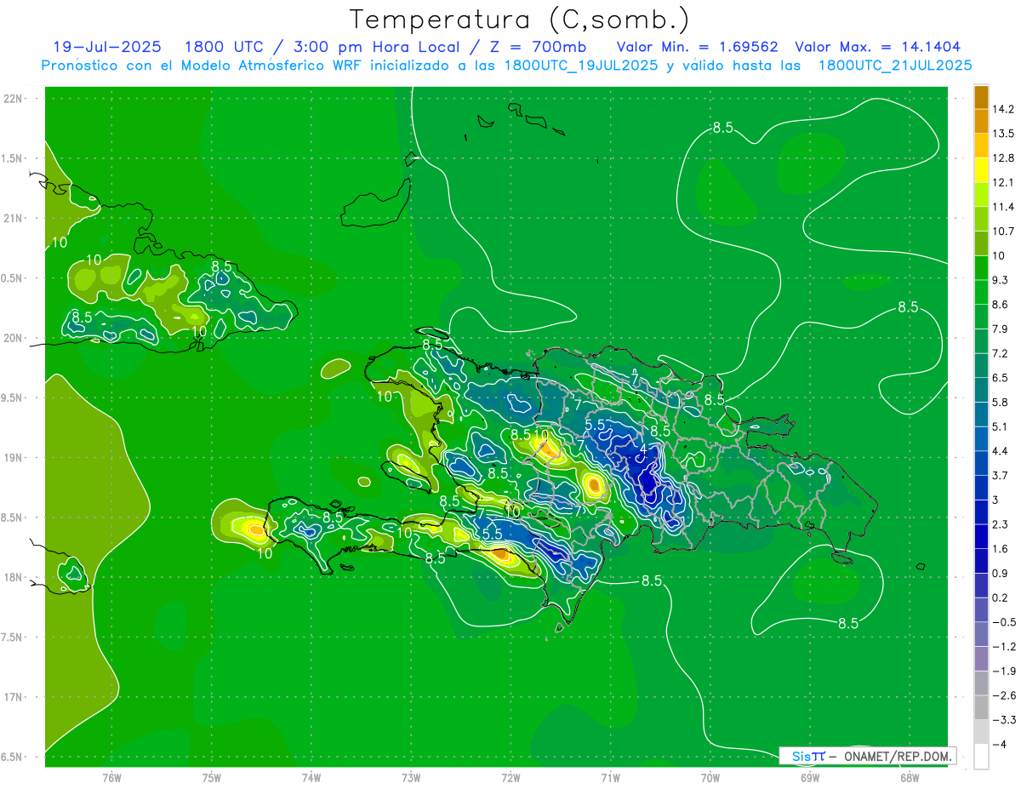Click the '4' contour label over the blue area
Image resolution: width=1021 pixels, height=789 pixels.
tap(643, 449)
